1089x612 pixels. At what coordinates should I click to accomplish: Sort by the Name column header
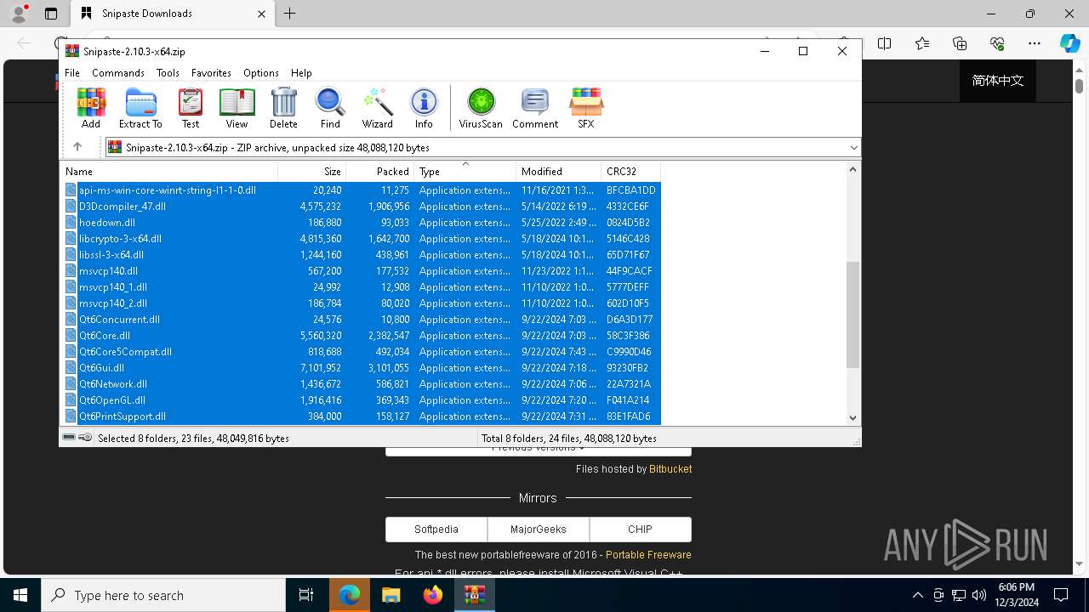[x=169, y=172]
